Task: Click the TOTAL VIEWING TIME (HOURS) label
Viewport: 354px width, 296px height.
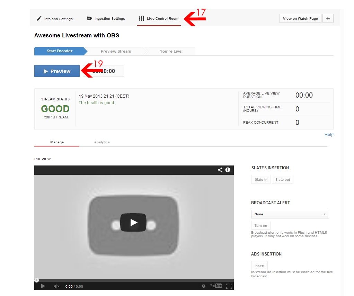Action: (262, 109)
